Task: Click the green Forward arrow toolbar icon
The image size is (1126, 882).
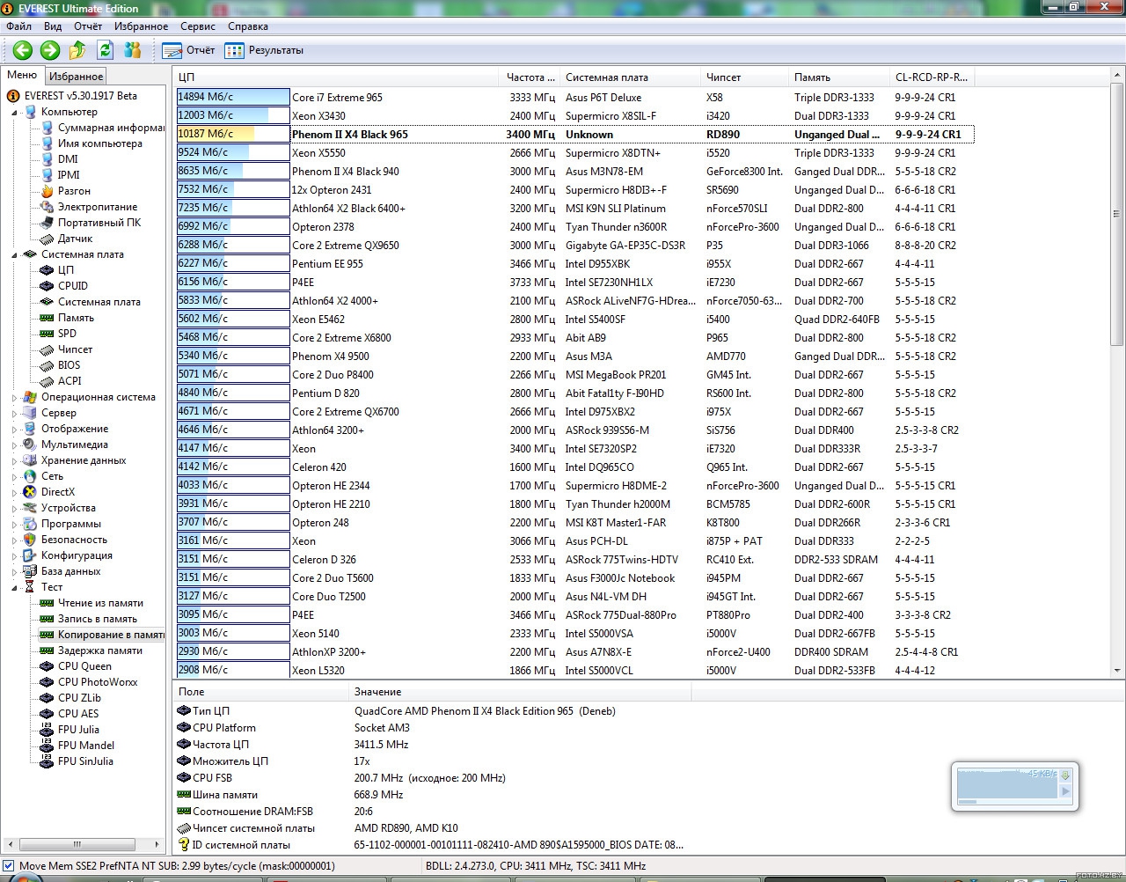Action: tap(50, 50)
